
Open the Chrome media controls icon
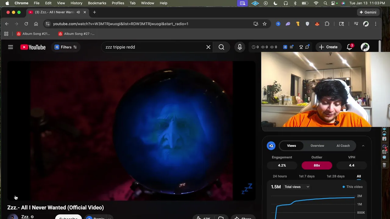point(356,24)
